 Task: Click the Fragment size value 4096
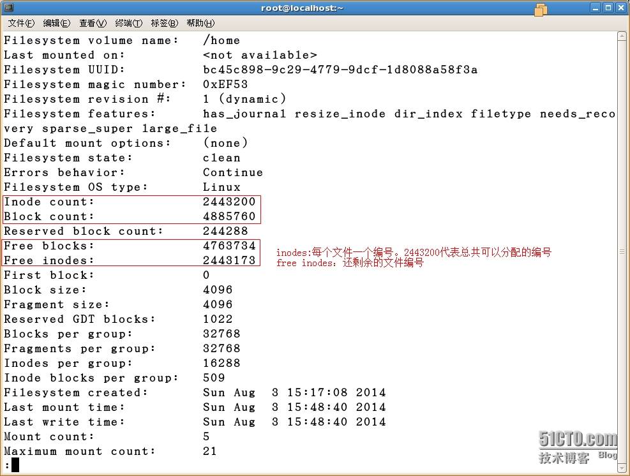pyautogui.click(x=218, y=304)
